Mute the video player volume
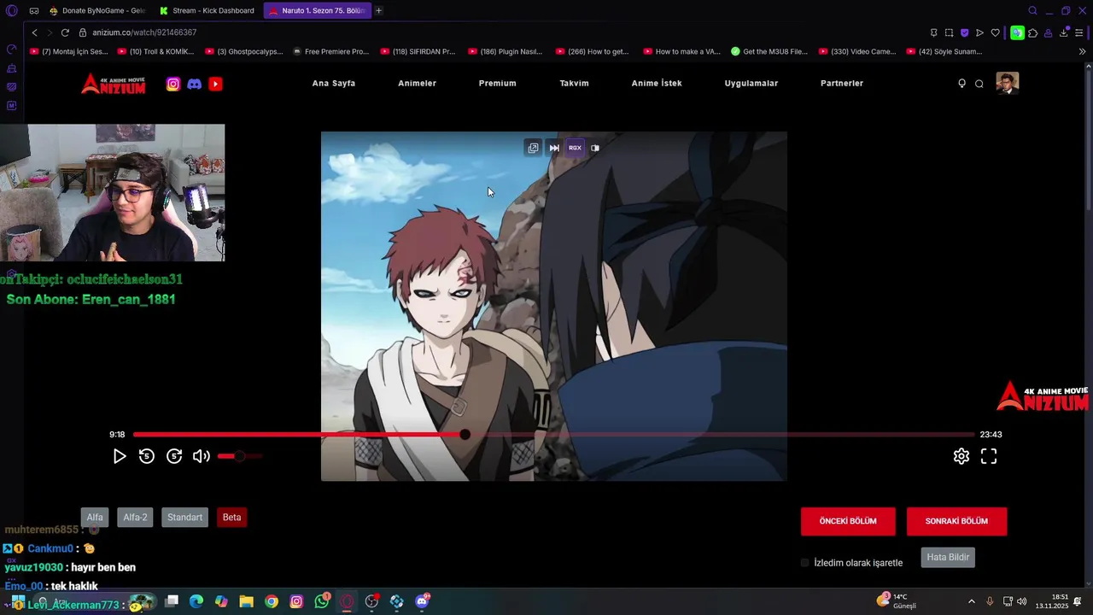1093x615 pixels. pos(202,456)
